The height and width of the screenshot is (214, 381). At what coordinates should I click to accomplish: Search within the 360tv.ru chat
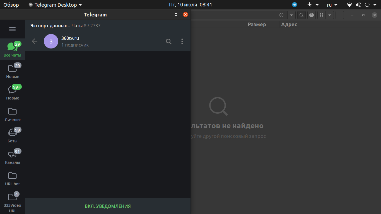[x=169, y=42]
